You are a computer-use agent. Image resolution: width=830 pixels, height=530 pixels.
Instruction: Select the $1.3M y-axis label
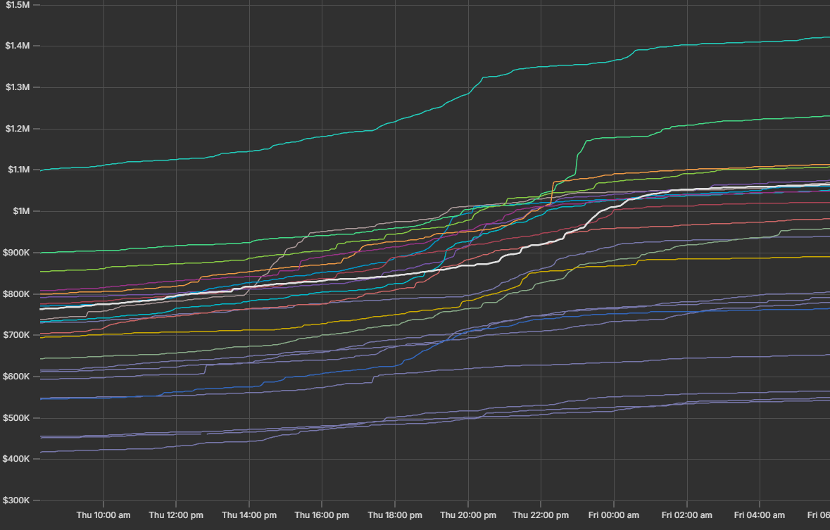[18, 87]
